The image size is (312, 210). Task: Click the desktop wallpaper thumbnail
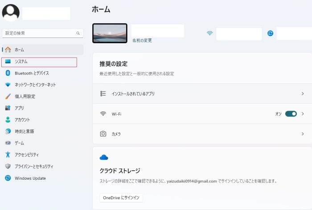coord(110,33)
